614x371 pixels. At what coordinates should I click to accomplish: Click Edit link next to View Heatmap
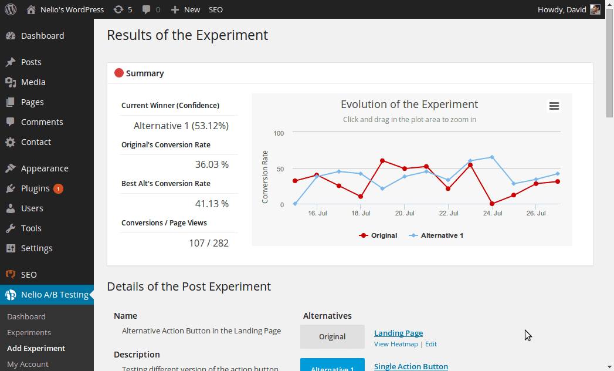click(431, 344)
